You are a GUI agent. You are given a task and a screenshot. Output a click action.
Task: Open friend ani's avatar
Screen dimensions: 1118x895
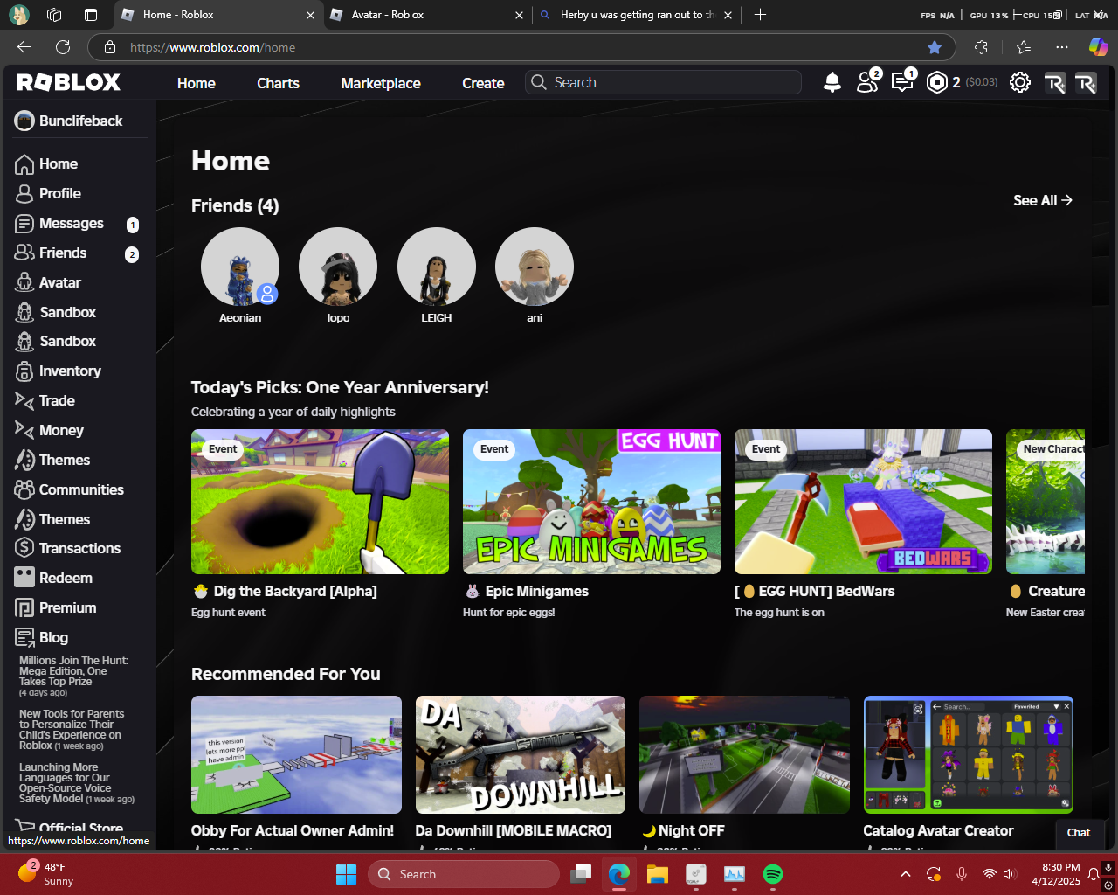535,267
